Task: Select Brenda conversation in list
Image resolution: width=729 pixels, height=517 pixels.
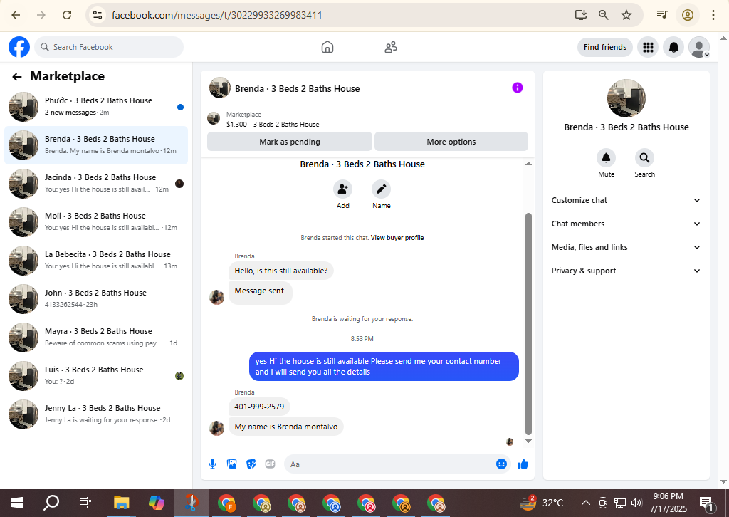Action: 96,145
